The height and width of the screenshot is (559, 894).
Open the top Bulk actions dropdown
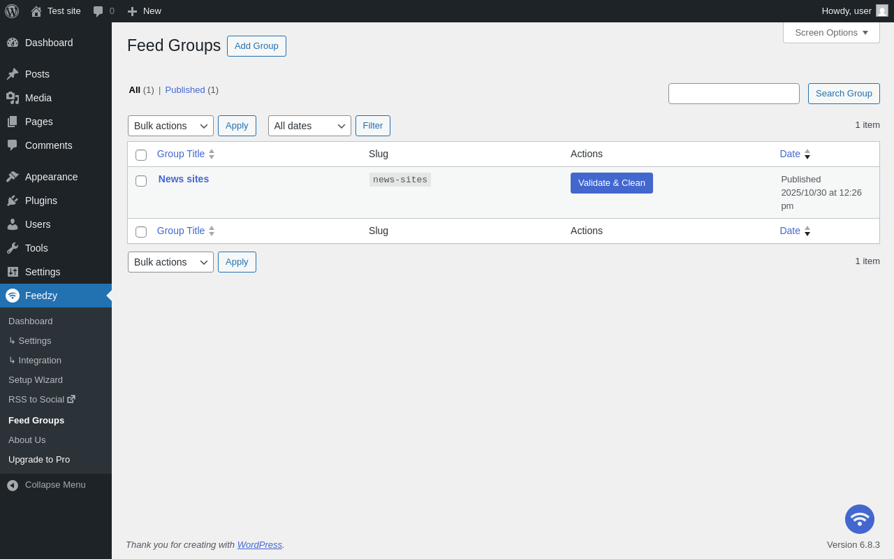pos(170,126)
